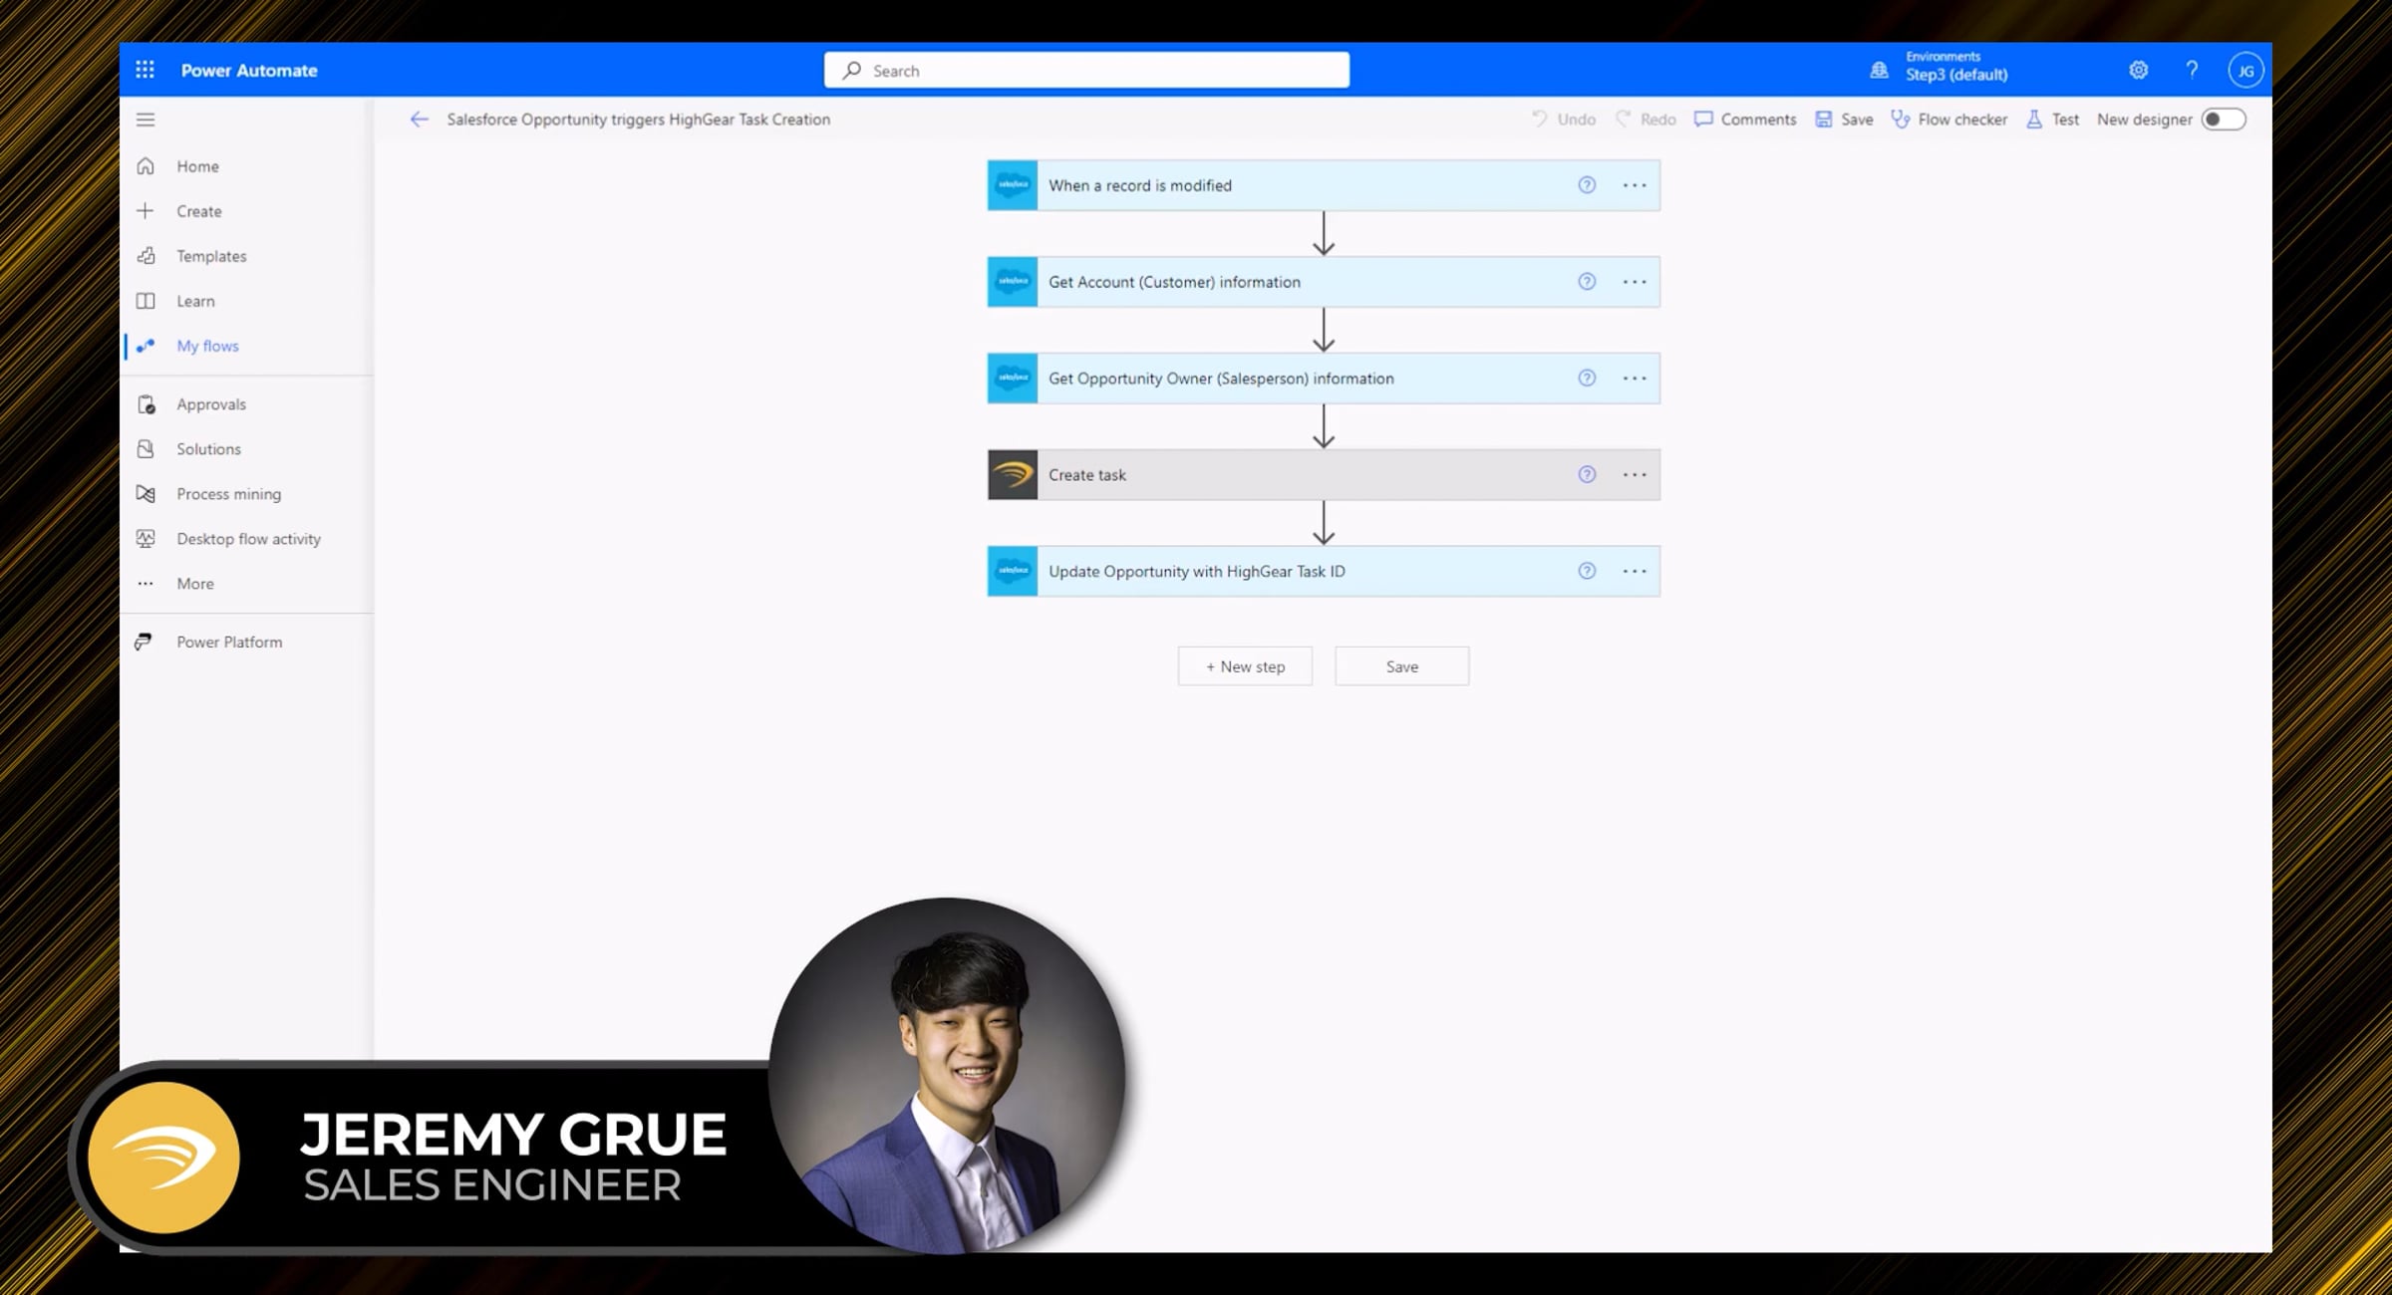Click the Save button below the flow
Viewport: 2392px width, 1295px height.
[x=1401, y=666]
